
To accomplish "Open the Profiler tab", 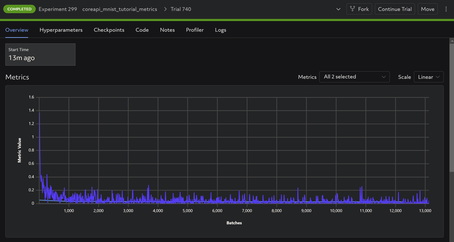I will (195, 30).
